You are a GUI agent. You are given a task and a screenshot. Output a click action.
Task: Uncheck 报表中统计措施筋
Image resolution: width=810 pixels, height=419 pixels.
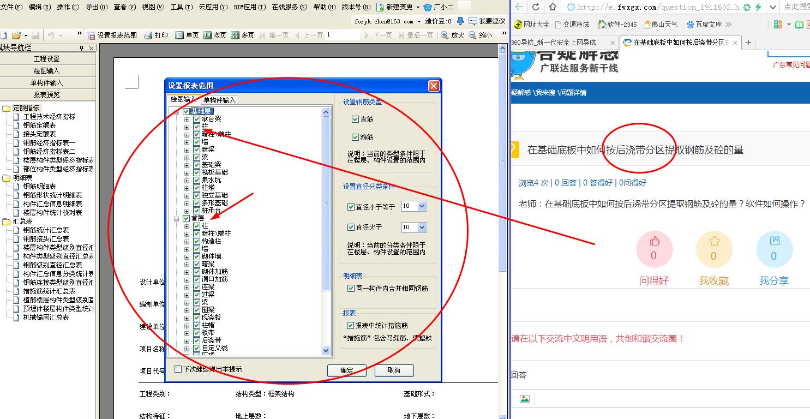tap(351, 325)
